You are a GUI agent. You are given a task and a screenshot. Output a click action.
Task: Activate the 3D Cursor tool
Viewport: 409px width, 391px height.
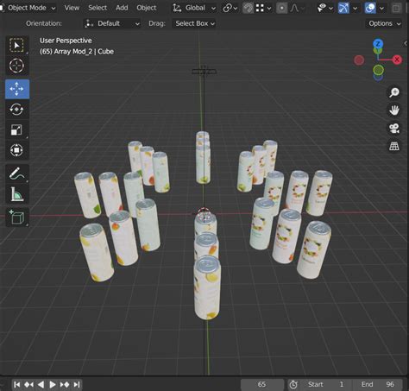coord(17,66)
